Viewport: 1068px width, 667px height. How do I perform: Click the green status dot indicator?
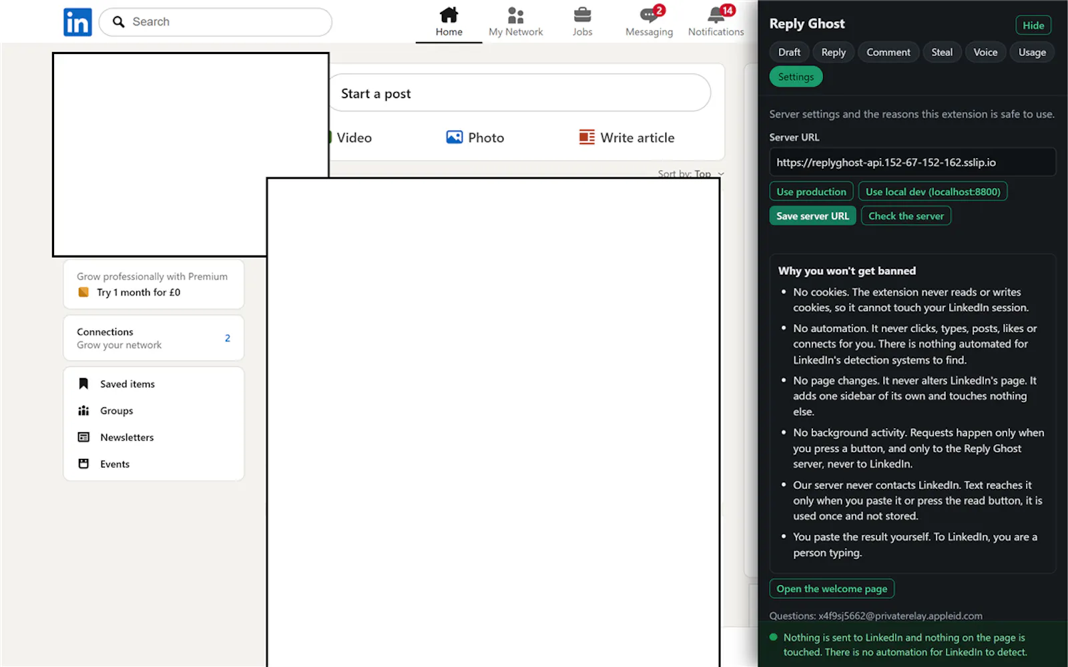[x=774, y=637]
